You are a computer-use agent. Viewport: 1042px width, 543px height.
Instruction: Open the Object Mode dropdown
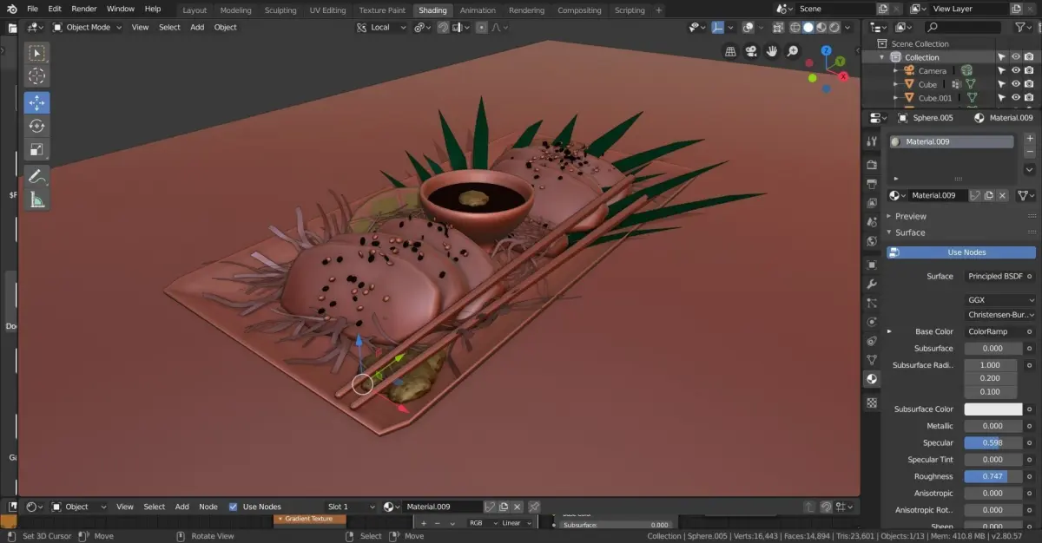pyautogui.click(x=88, y=27)
